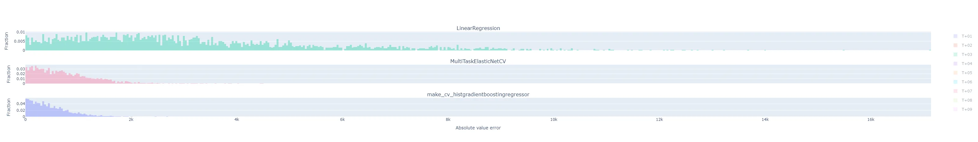Toggle the T+09 legend entry
The width and height of the screenshot is (978, 142).
tap(966, 109)
